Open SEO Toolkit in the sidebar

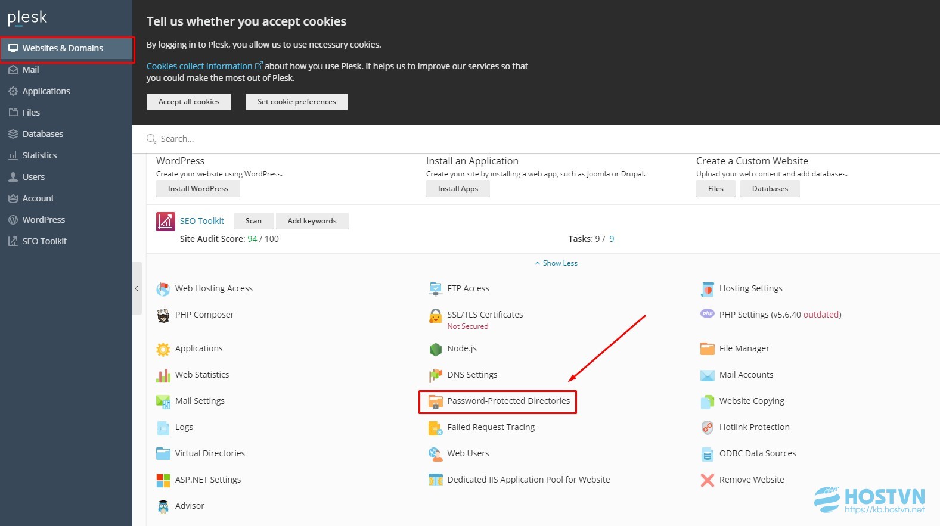pyautogui.click(x=66, y=241)
